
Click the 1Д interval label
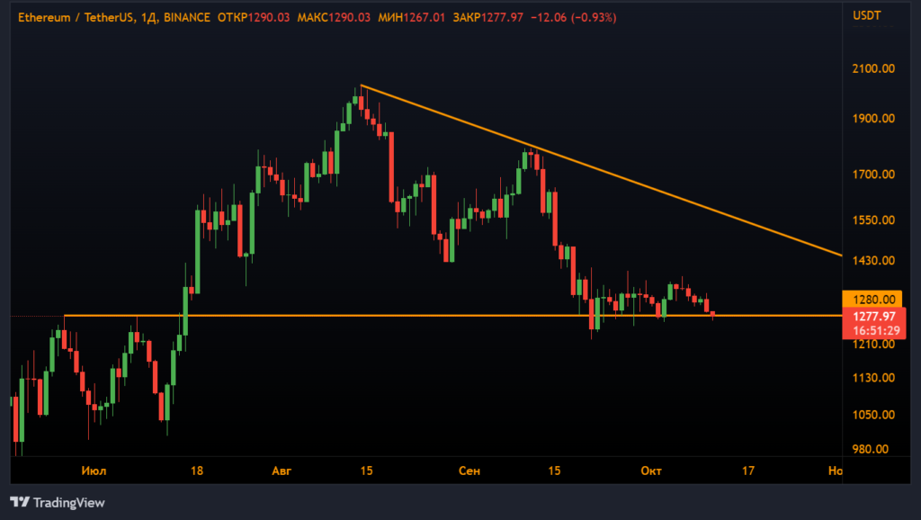click(149, 18)
